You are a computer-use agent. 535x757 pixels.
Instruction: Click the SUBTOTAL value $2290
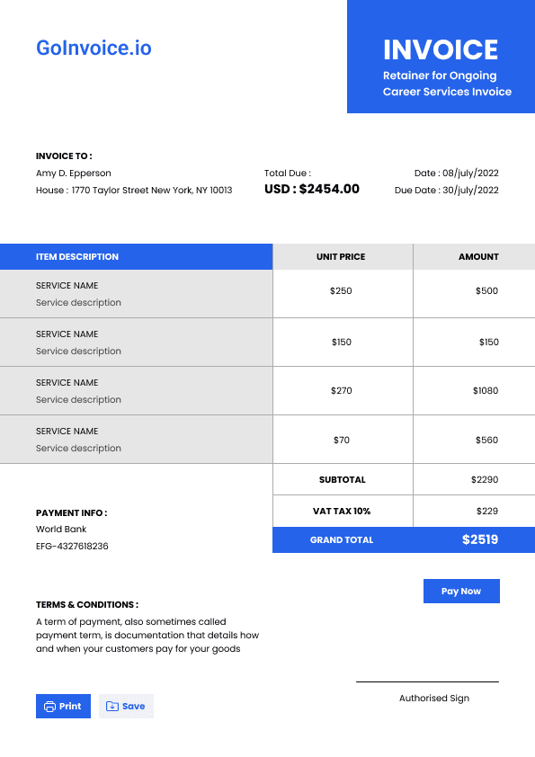point(485,479)
